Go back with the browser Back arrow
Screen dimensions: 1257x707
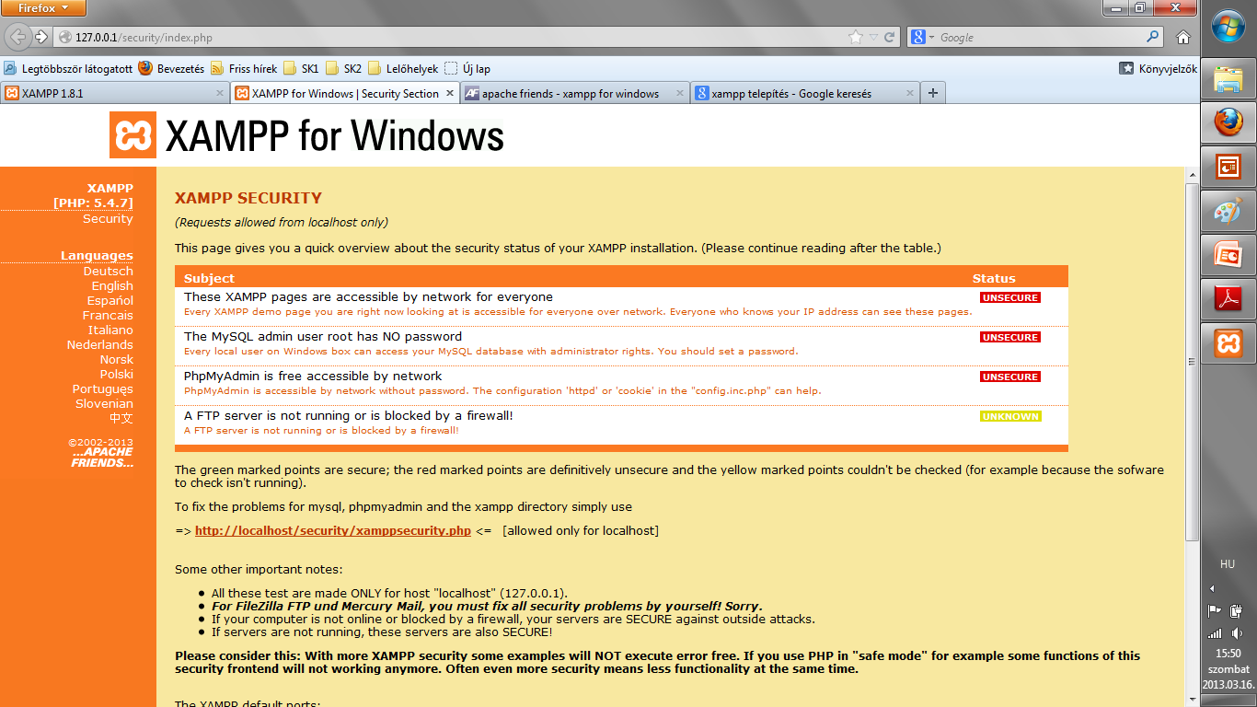click(17, 37)
